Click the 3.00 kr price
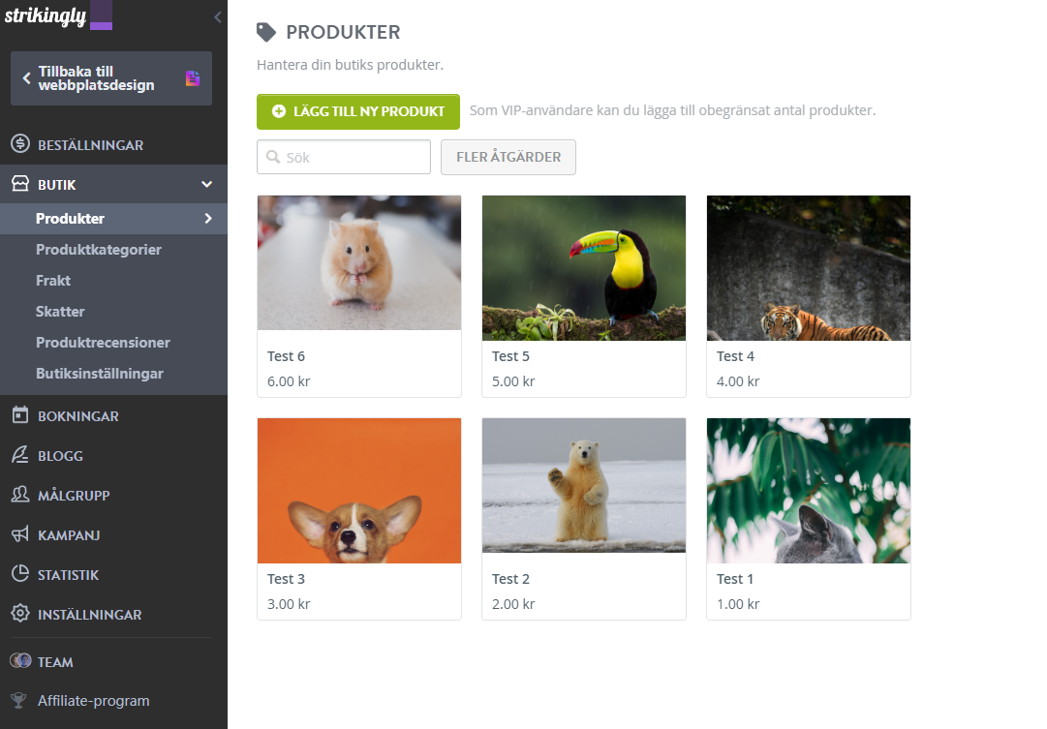This screenshot has width=1047, height=729. (289, 604)
